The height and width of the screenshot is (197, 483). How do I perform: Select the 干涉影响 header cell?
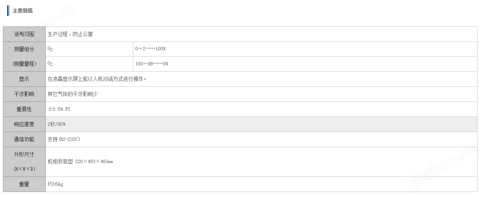pos(24,94)
